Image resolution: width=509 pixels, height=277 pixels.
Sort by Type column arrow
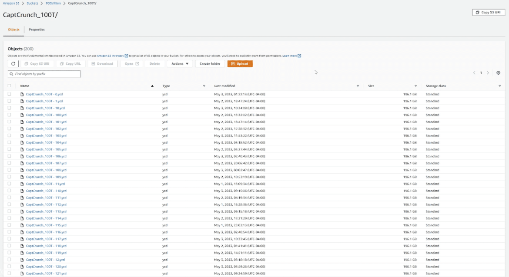coord(204,86)
